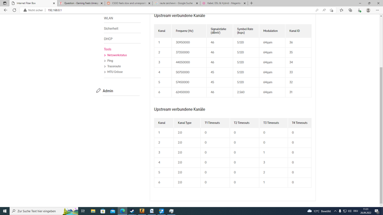
Task: Close the CSGO feels slow tab
Action: pos(149,3)
